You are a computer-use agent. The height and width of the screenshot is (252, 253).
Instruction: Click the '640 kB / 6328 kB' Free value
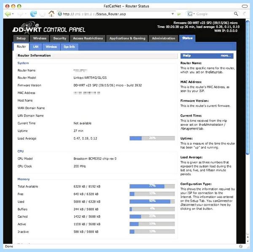86,194
